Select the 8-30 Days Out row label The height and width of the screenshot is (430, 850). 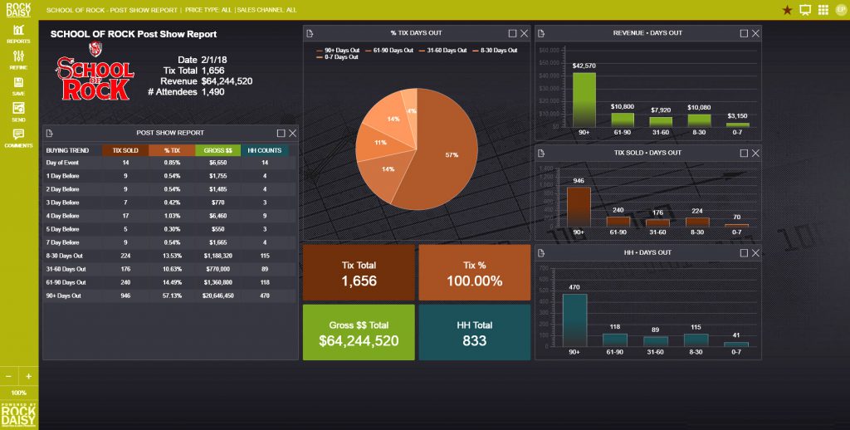(x=65, y=256)
